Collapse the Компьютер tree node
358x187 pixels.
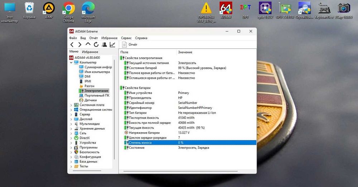point(71,62)
